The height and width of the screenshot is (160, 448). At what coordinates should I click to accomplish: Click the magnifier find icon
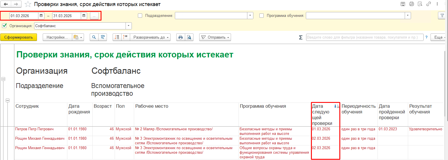pos(94,37)
